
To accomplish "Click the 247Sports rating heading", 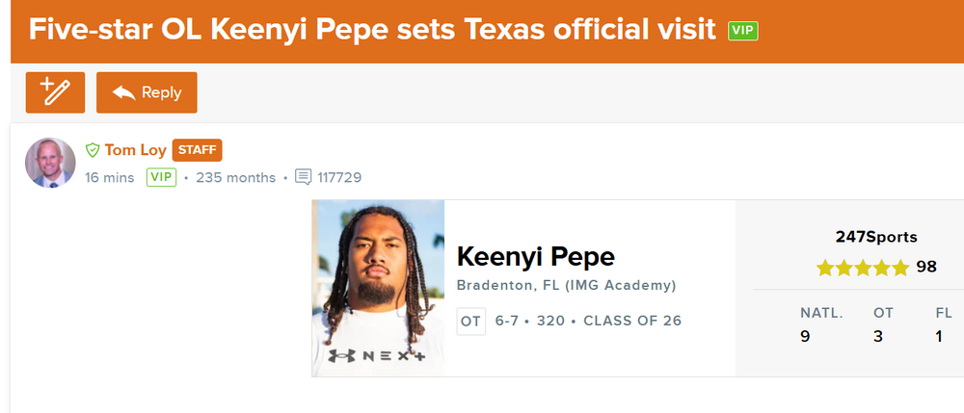I will click(x=876, y=237).
